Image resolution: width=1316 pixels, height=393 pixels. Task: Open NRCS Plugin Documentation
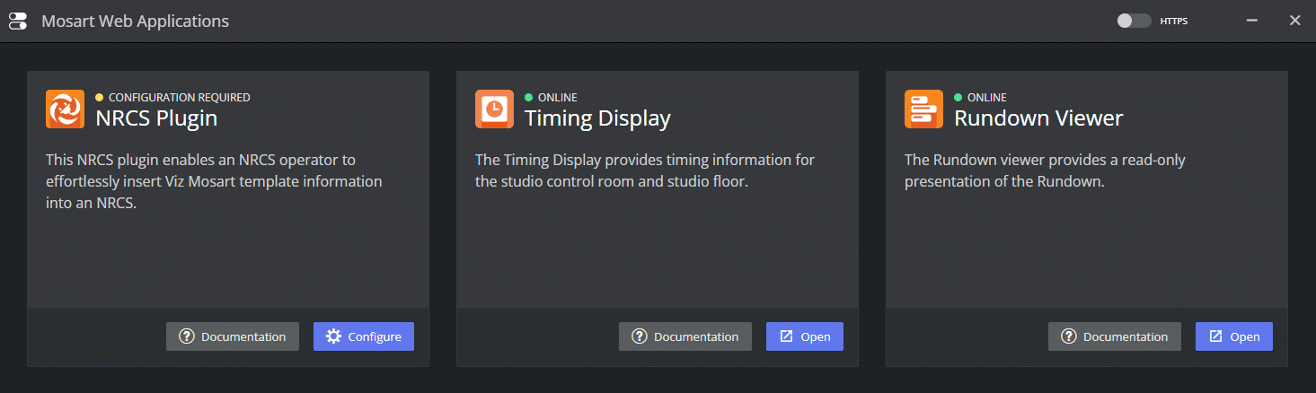point(233,336)
